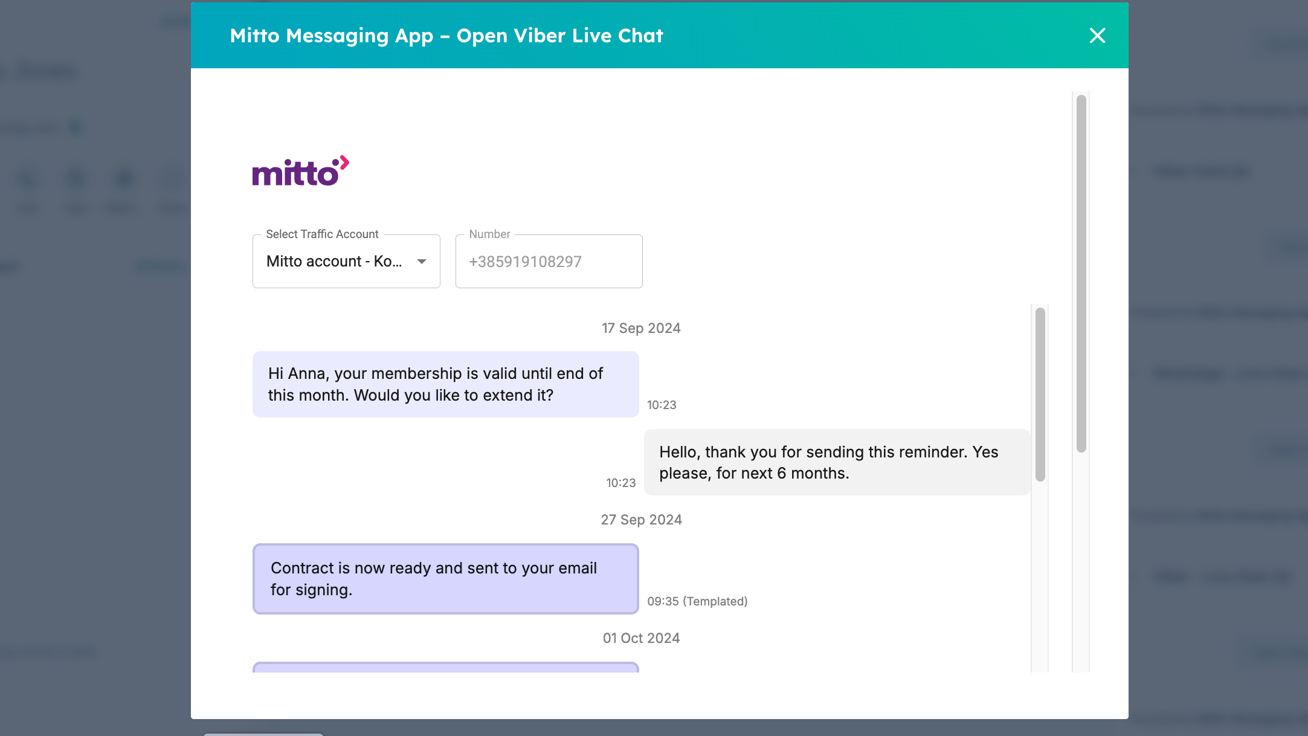
Task: Click the pink arrow mark on the mitto logo
Action: pyautogui.click(x=344, y=161)
